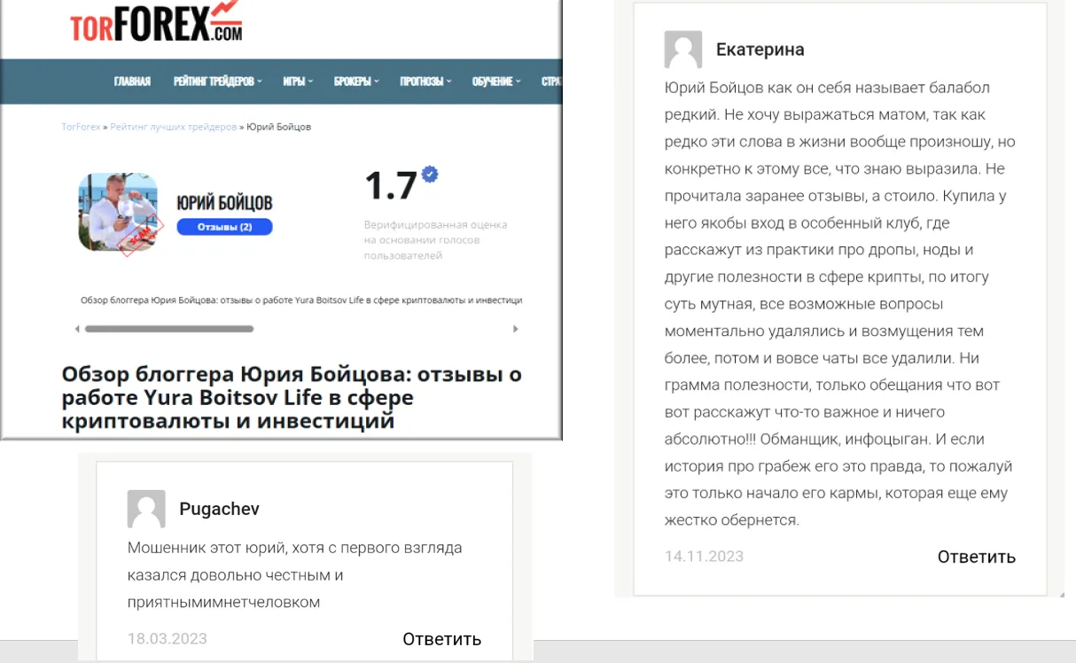This screenshot has height=663, width=1076.
Task: Click the blue verified badge beside 1.7
Action: coord(430,174)
